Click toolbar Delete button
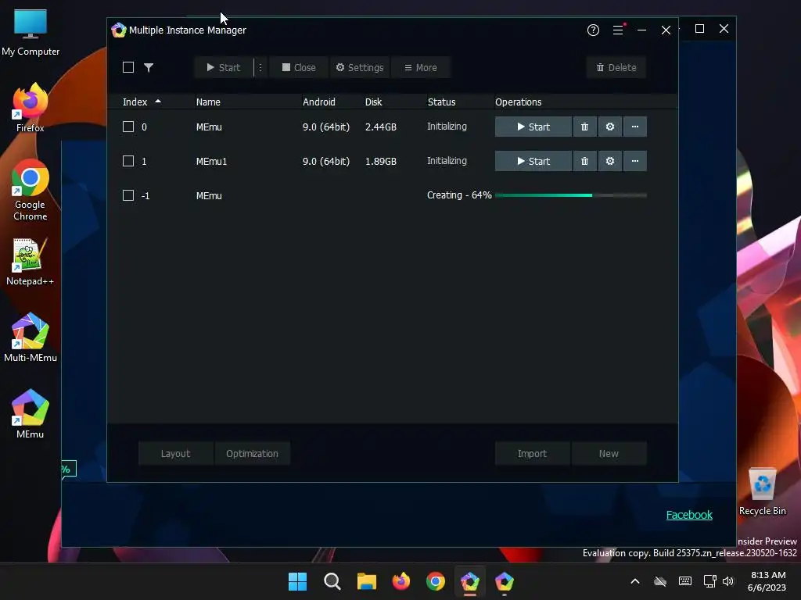Viewport: 801px width, 600px height. tap(616, 67)
